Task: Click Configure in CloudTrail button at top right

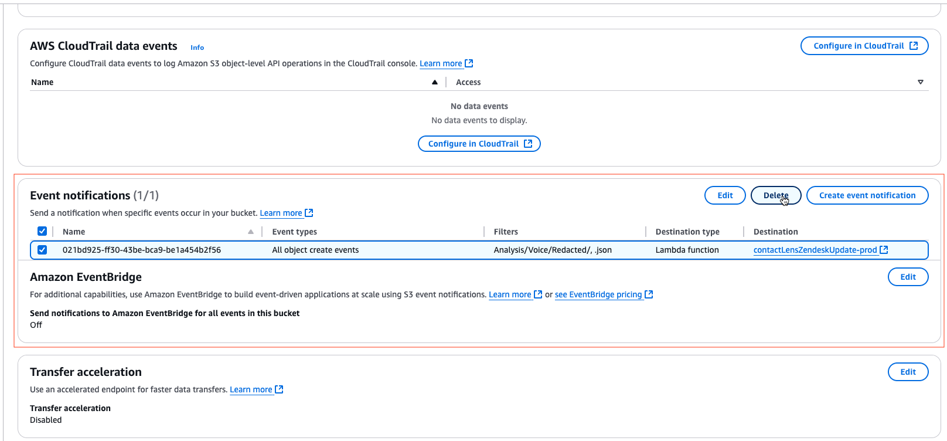Action: click(864, 46)
